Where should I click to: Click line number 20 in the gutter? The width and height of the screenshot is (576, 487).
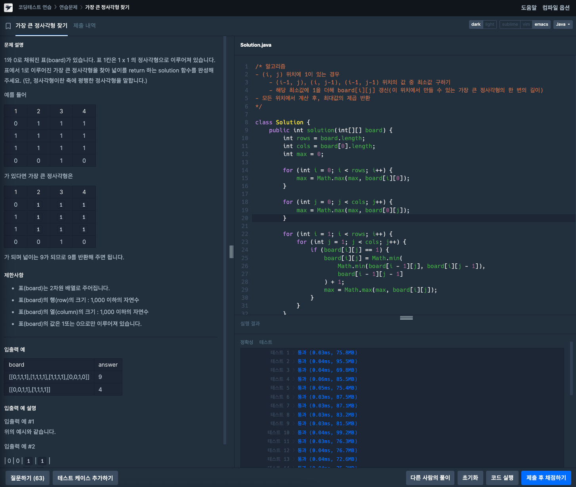(x=245, y=218)
